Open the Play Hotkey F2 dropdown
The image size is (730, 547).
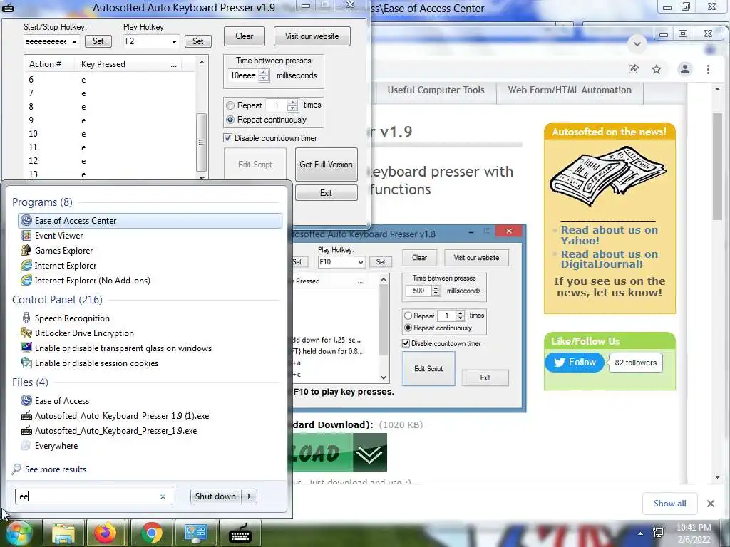[x=174, y=42]
